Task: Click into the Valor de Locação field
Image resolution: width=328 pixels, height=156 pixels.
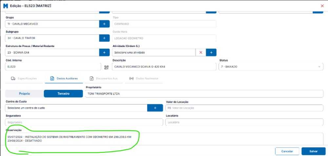Action: [244, 108]
